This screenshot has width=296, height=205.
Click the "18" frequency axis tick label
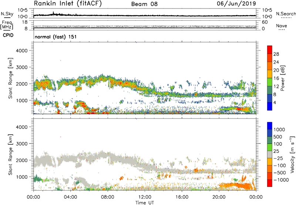click(x=25, y=22)
